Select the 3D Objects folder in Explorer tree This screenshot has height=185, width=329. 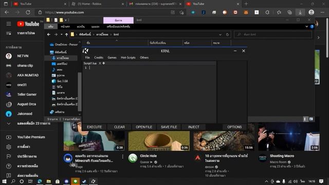(60, 81)
